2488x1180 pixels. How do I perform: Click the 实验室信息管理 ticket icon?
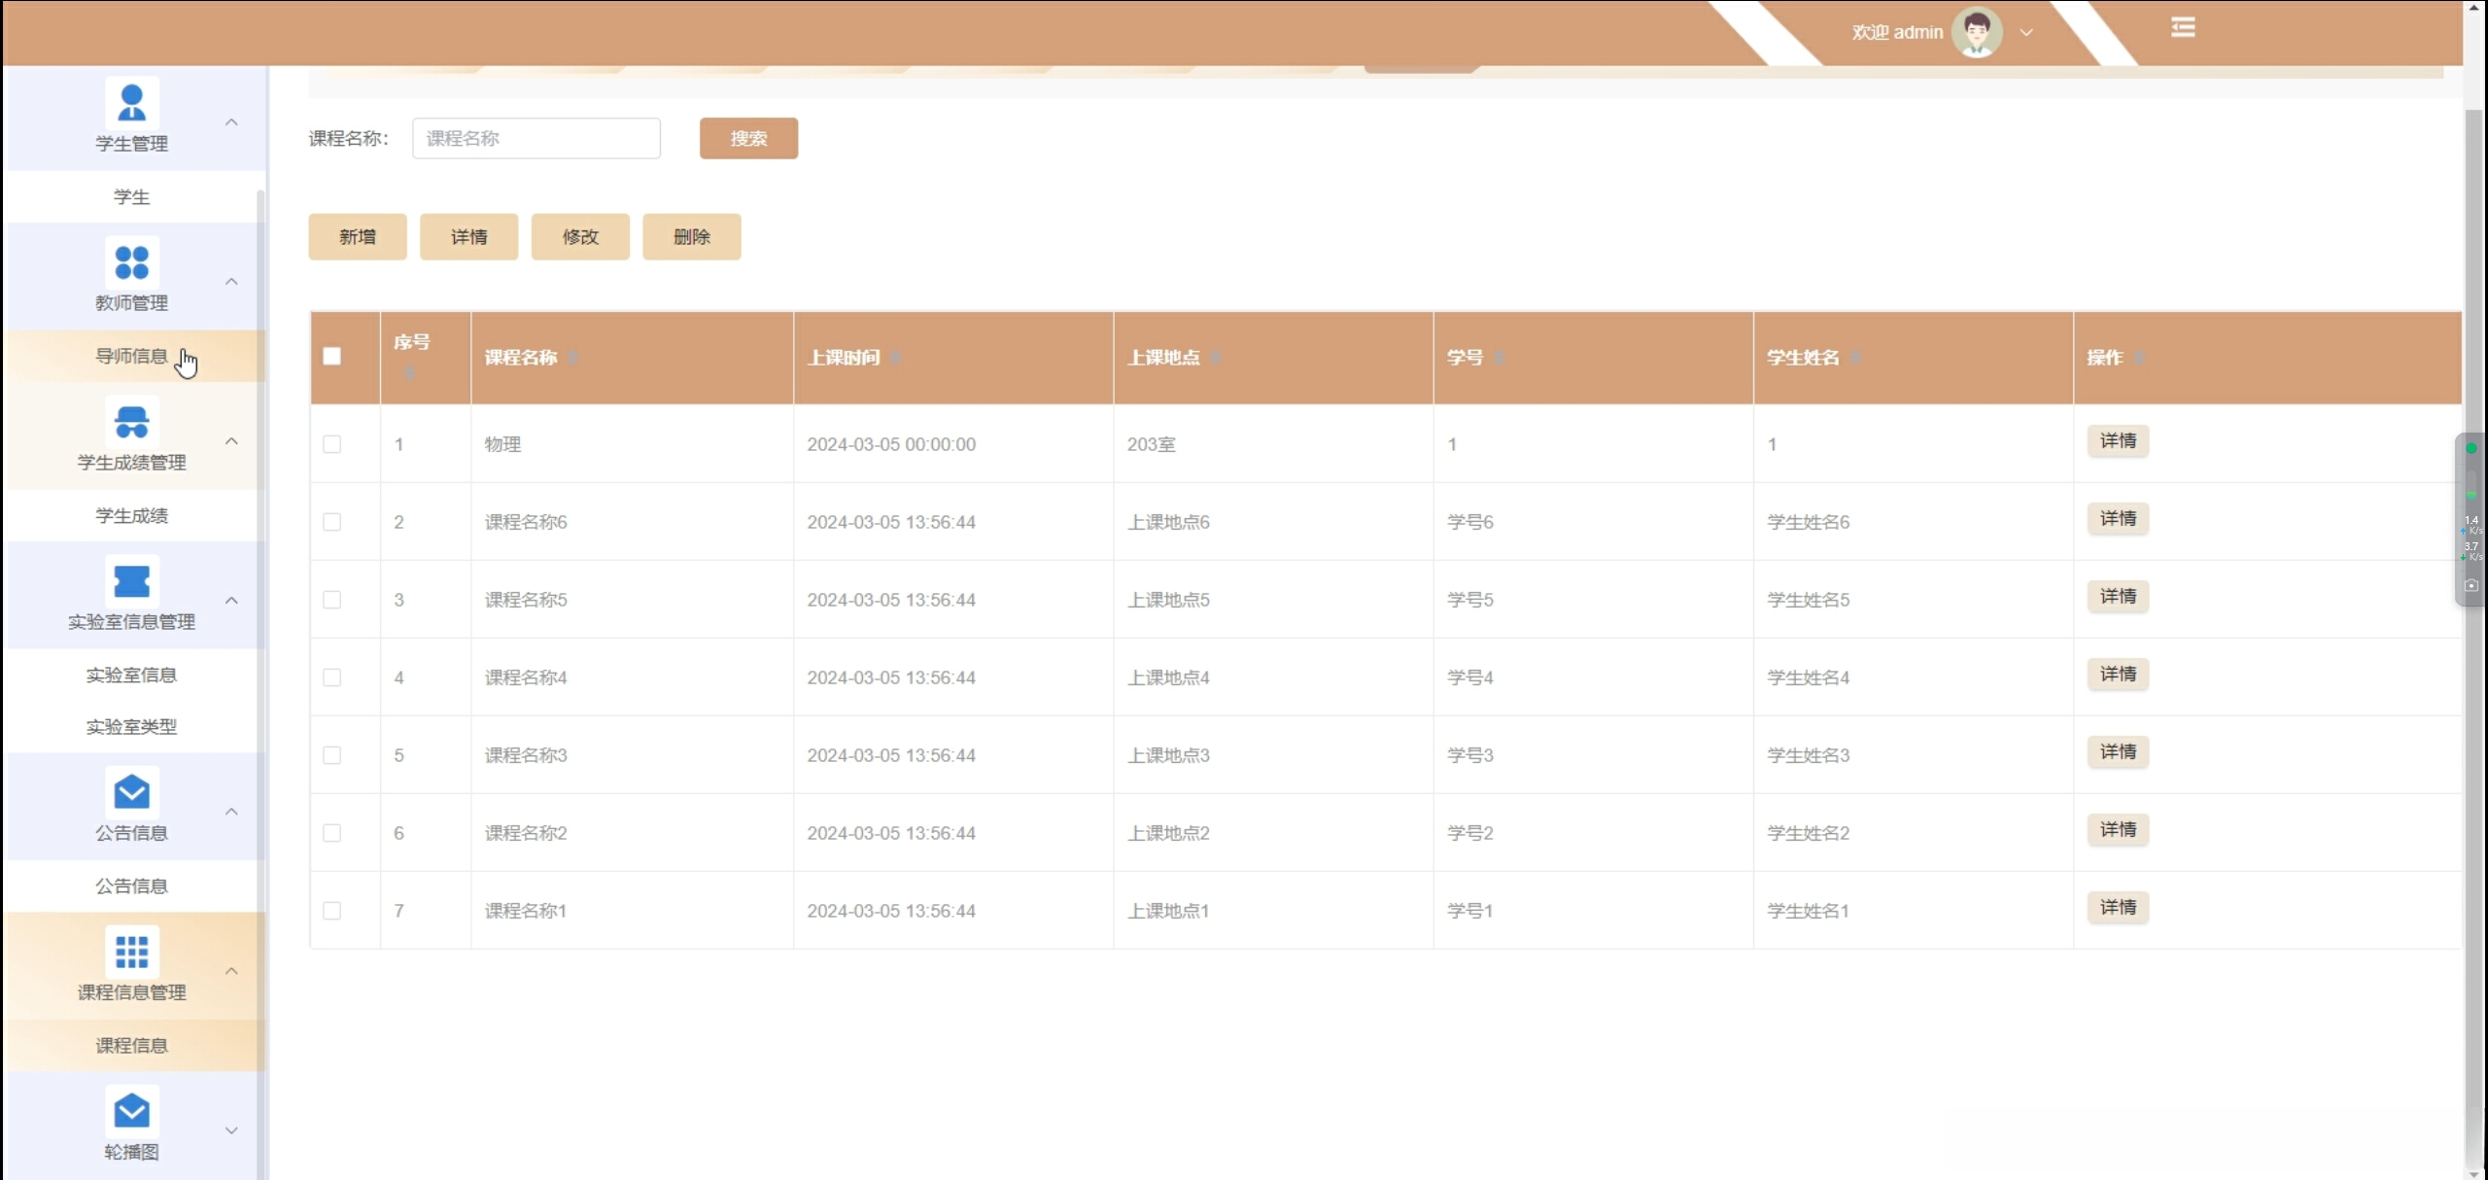131,581
